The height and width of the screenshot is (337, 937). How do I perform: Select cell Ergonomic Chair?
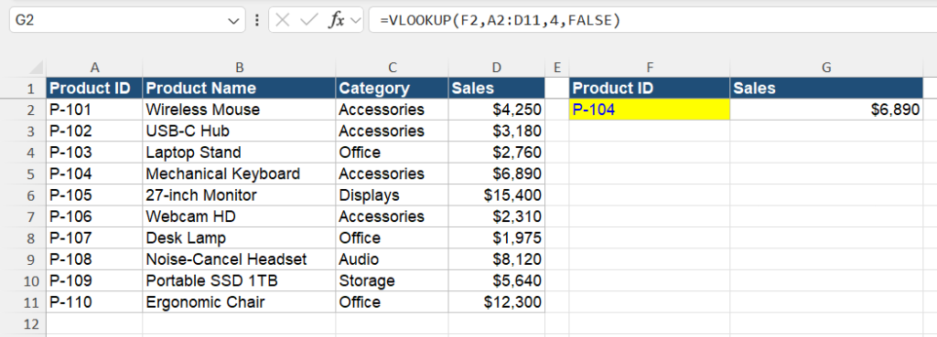coord(239,302)
